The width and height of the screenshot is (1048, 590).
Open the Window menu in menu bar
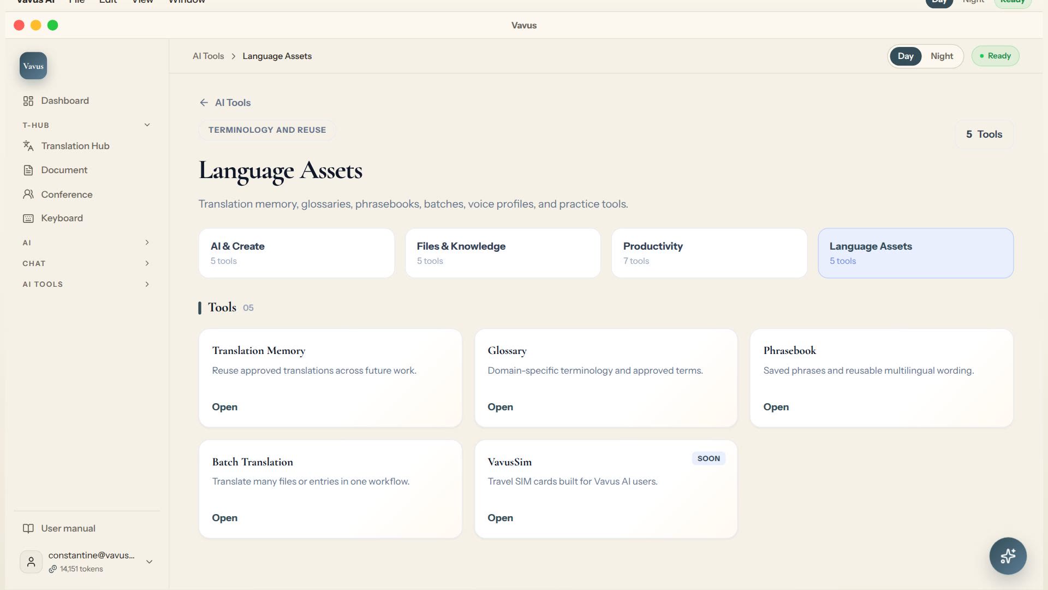tap(187, 2)
